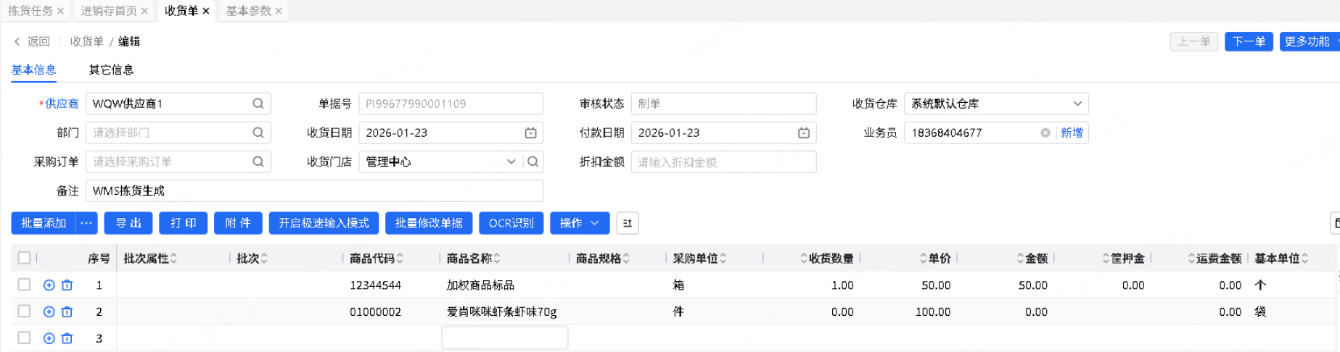Screen dimensions: 1340x352
Task: Click the 备注 input field
Action: click(x=314, y=190)
